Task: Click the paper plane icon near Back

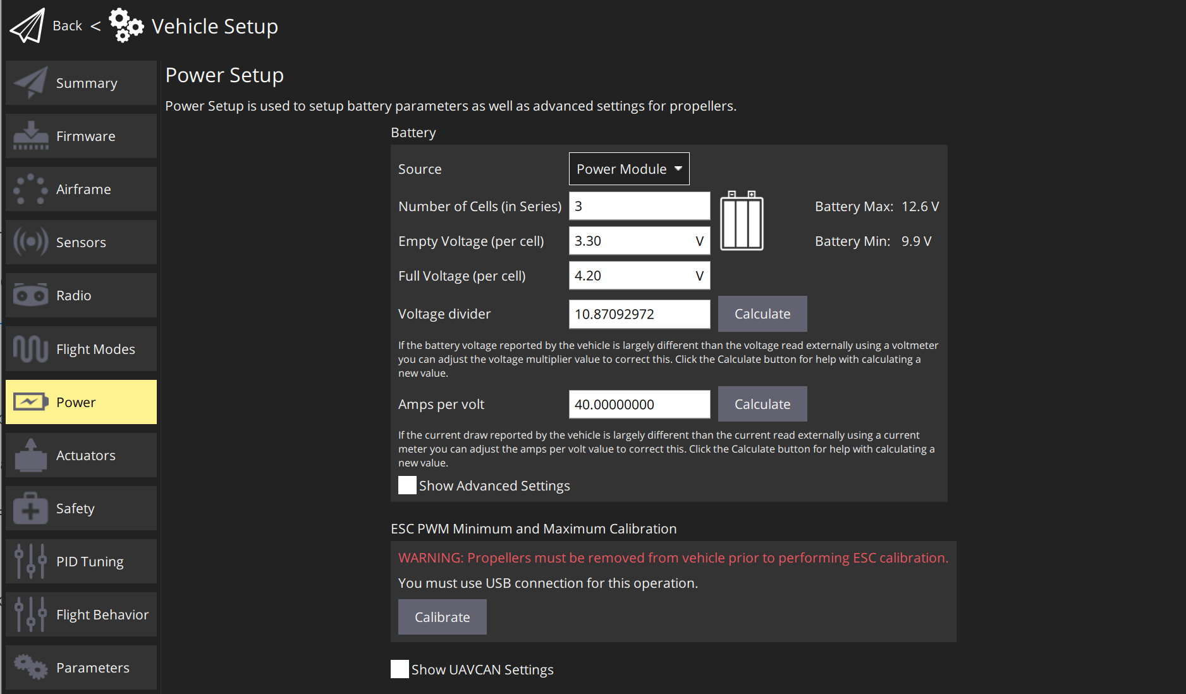Action: tap(28, 26)
